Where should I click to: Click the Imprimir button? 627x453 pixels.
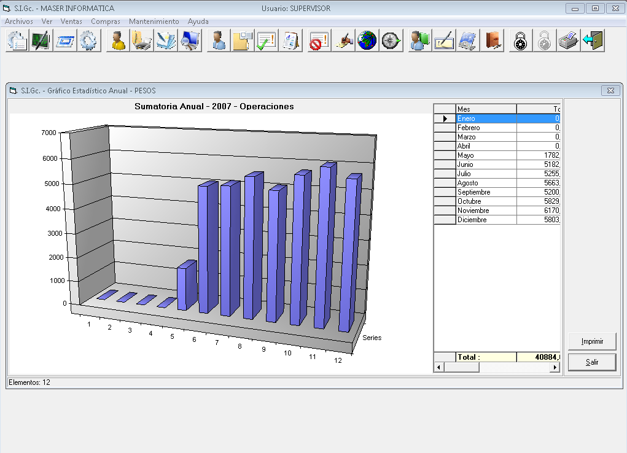(x=592, y=341)
